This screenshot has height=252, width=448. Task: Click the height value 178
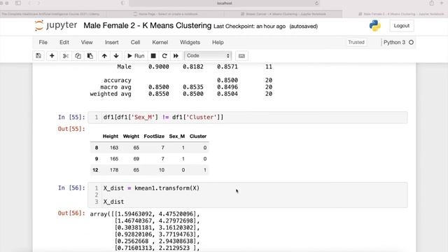pos(114,170)
